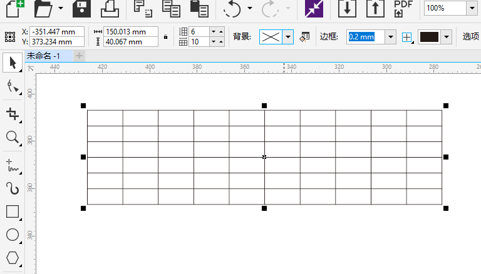Click the ruler origin corner icon
Image resolution: width=481 pixels, height=274 pixels.
31,68
